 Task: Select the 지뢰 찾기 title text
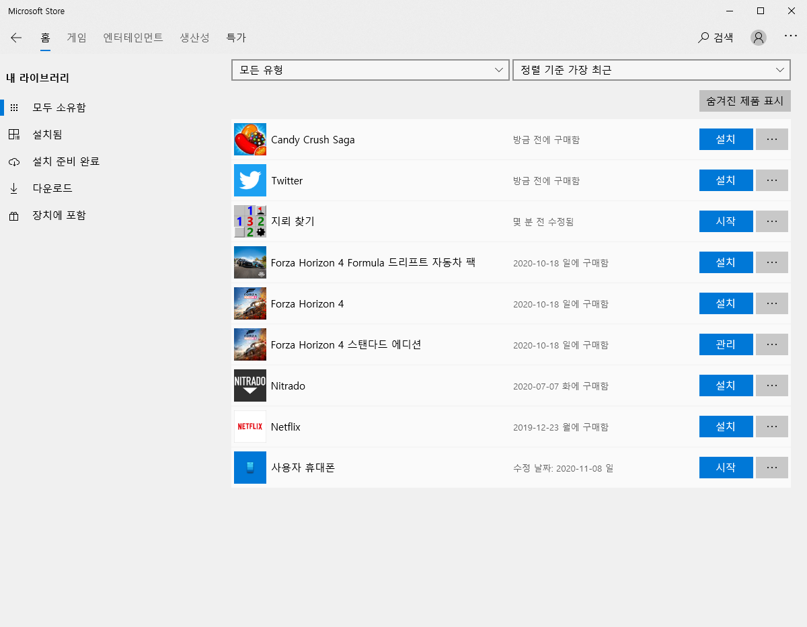pos(293,221)
